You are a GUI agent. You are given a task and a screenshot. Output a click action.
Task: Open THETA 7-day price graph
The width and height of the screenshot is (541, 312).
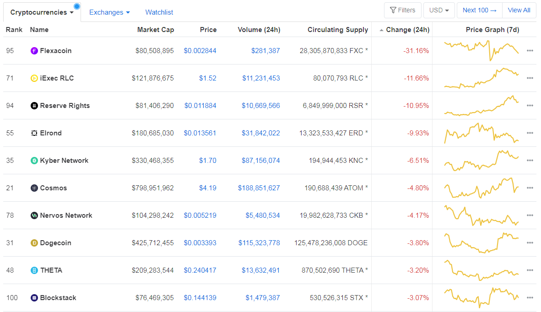pos(481,270)
